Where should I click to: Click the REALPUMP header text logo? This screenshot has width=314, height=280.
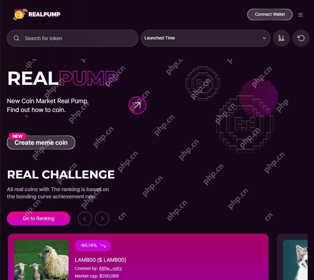coord(44,15)
